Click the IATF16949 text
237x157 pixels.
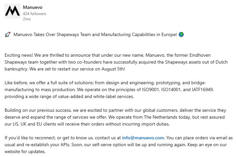[x=203, y=89]
